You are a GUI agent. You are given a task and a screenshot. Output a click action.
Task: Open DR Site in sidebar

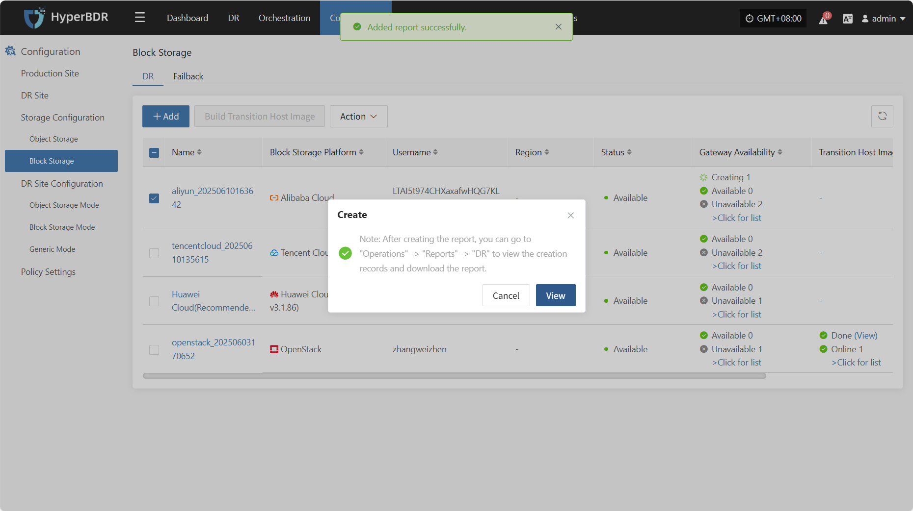34,96
